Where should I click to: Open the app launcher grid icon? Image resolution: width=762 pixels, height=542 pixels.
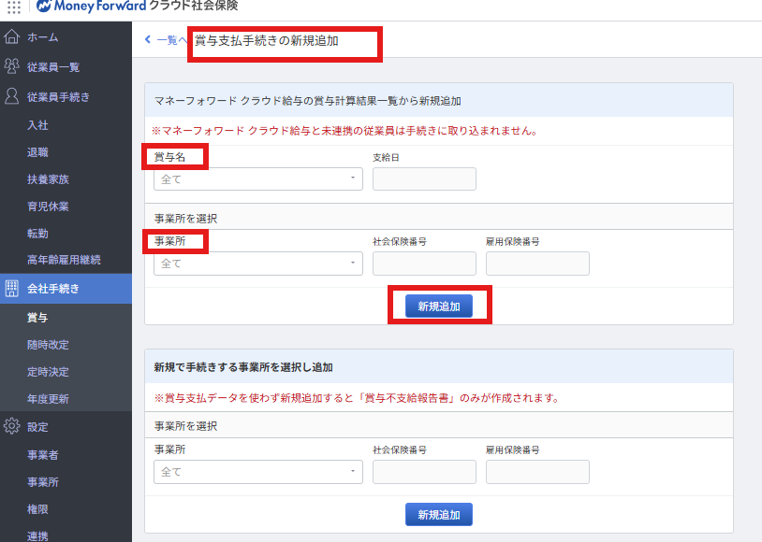tap(14, 7)
